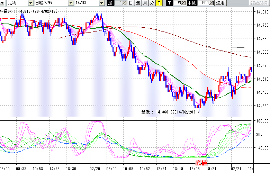The height and width of the screenshot is (173, 270).
Task: Switch to monthly (月) chart interval
Action: pyautogui.click(x=145, y=3)
